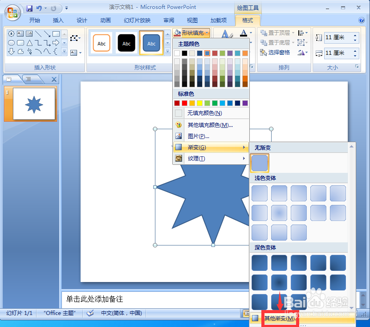Viewport: 370px width, 327px height.
Task: Open the align objects dropdown
Action: point(303,33)
